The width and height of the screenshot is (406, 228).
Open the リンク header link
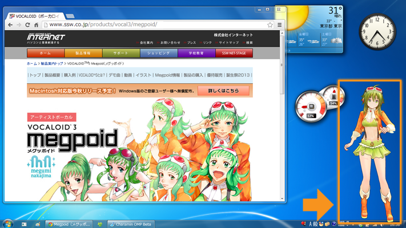pyautogui.click(x=207, y=43)
